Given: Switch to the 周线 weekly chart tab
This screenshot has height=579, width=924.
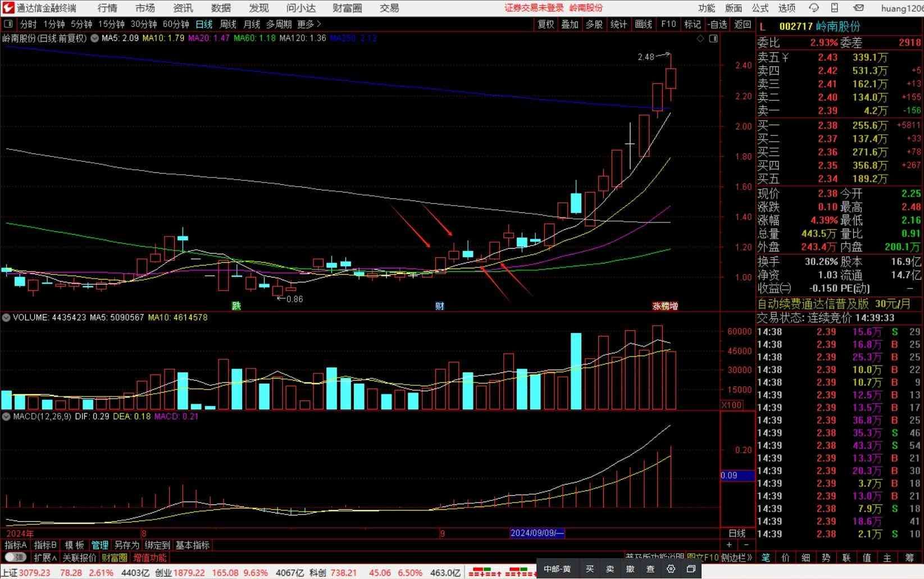Looking at the screenshot, I should pos(227,24).
